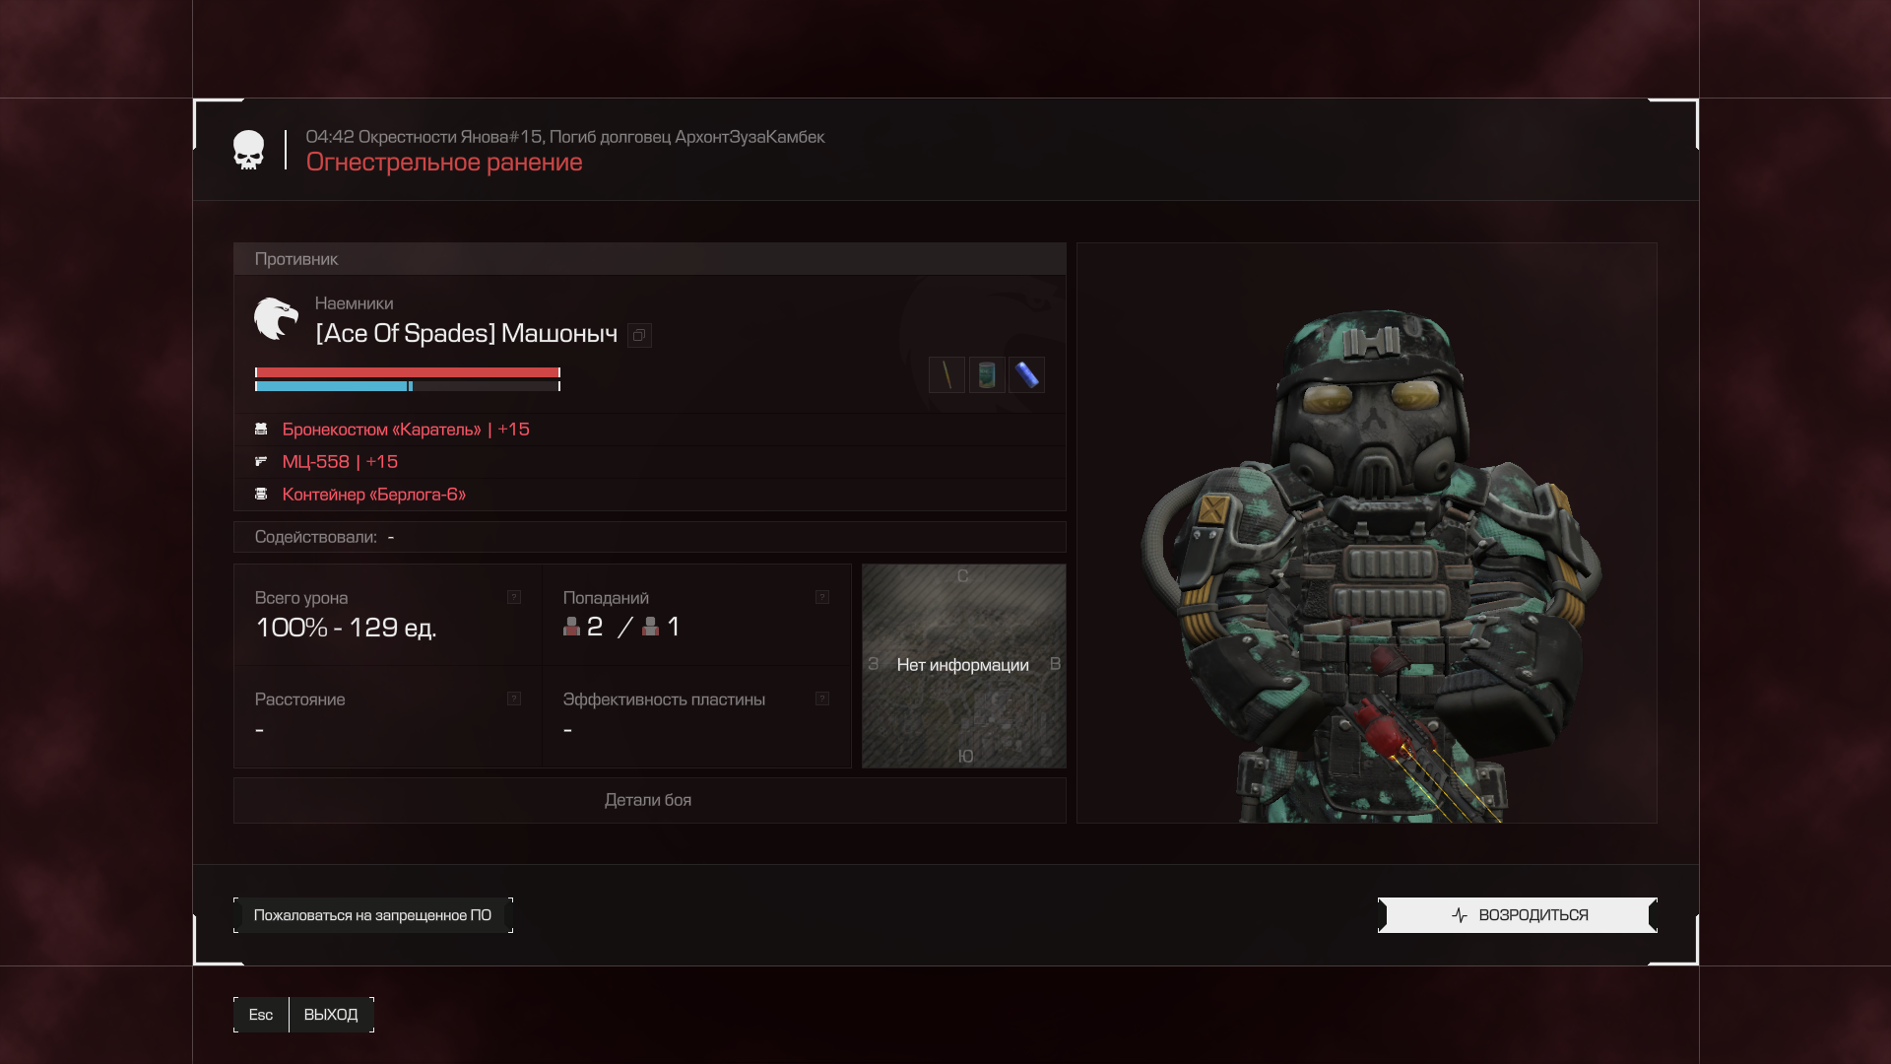
Task: Open help tooltip for Расстояние
Action: (514, 698)
